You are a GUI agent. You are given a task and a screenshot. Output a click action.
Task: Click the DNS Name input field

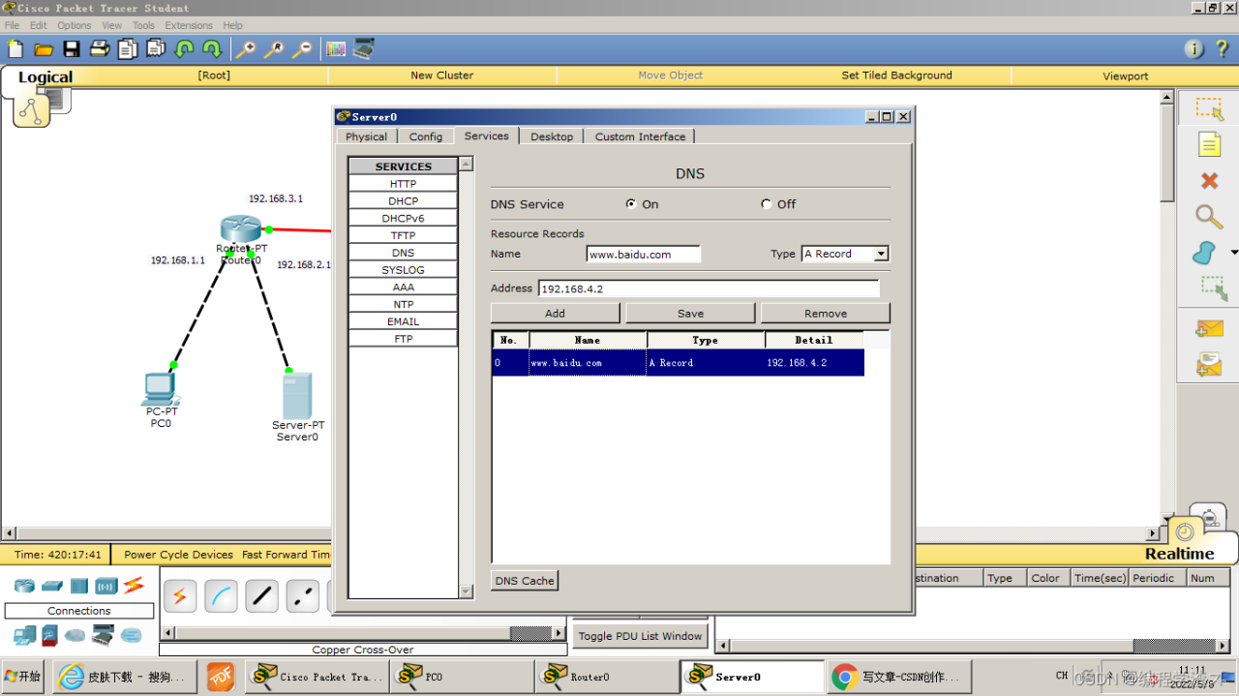click(x=643, y=255)
